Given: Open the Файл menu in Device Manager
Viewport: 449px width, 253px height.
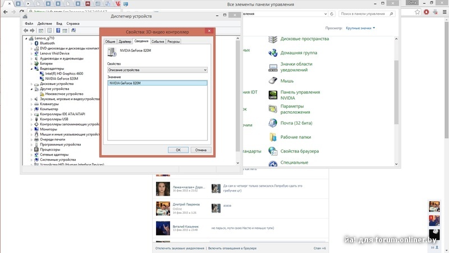Looking at the screenshot, I should (29, 24).
